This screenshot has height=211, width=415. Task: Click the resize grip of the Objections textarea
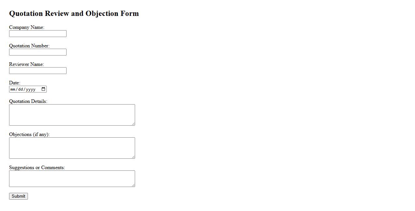click(x=133, y=157)
